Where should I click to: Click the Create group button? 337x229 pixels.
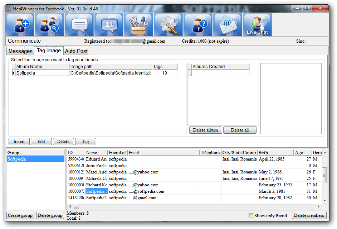pos(20,215)
